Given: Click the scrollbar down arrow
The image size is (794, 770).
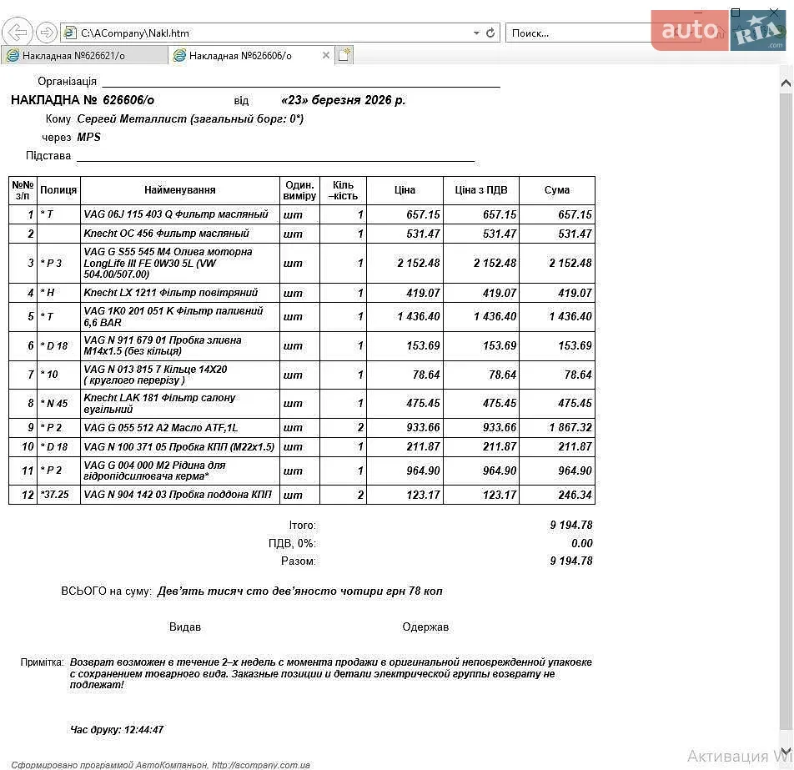Looking at the screenshot, I should [786, 750].
